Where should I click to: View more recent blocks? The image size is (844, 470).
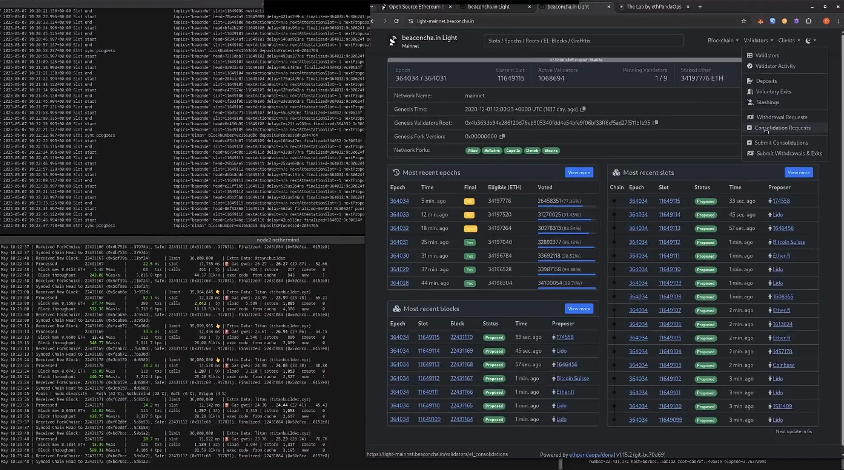pos(579,309)
